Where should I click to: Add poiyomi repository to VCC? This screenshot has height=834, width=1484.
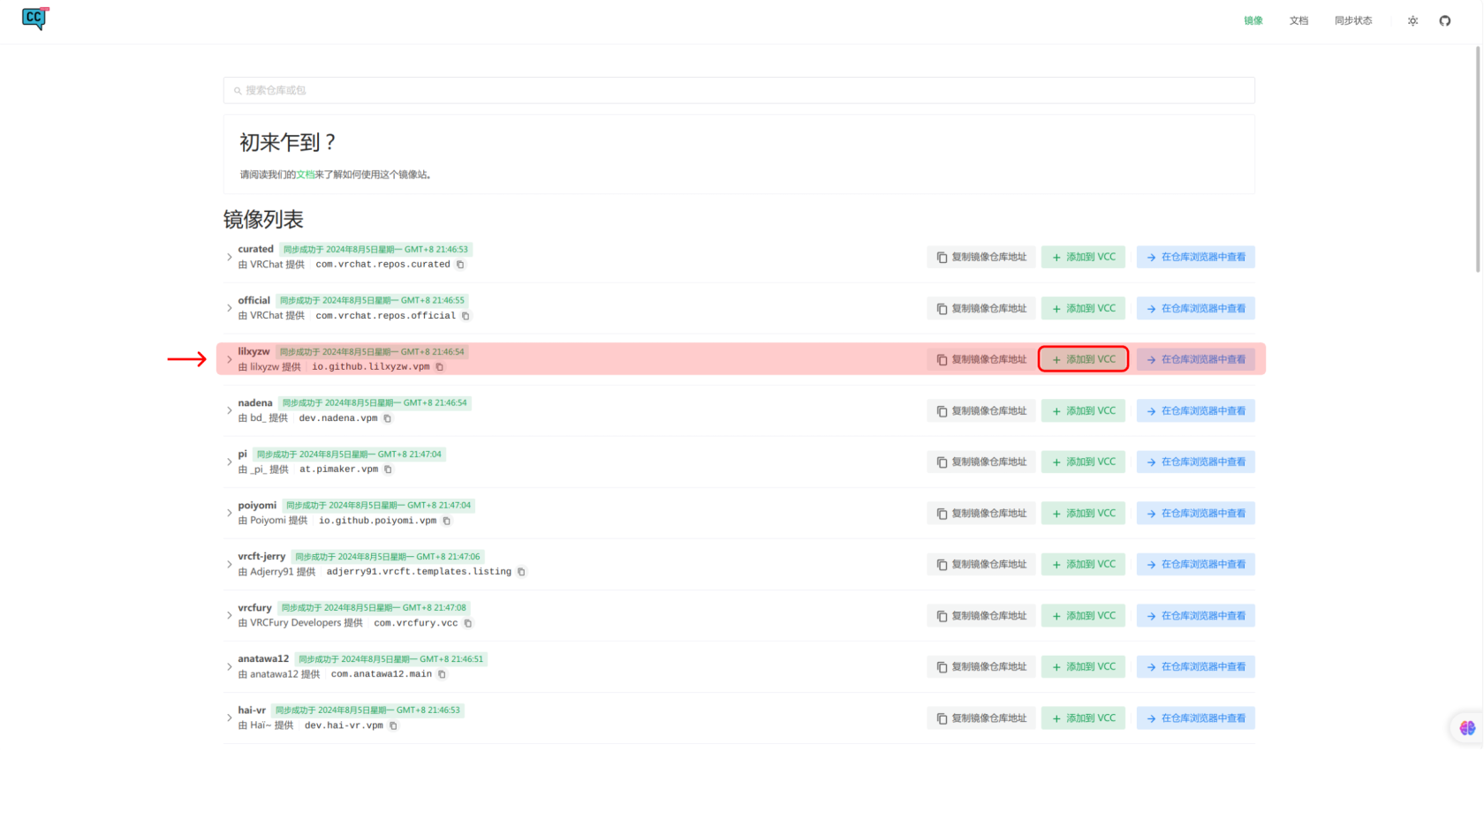[1083, 513]
